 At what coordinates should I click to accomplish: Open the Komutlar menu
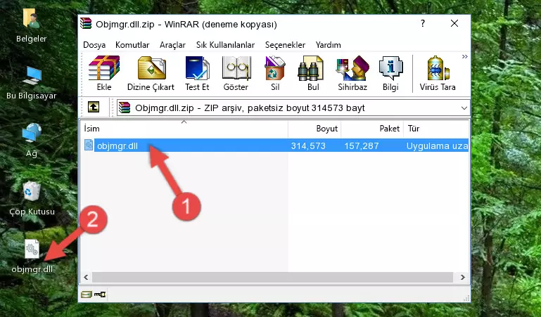(132, 45)
